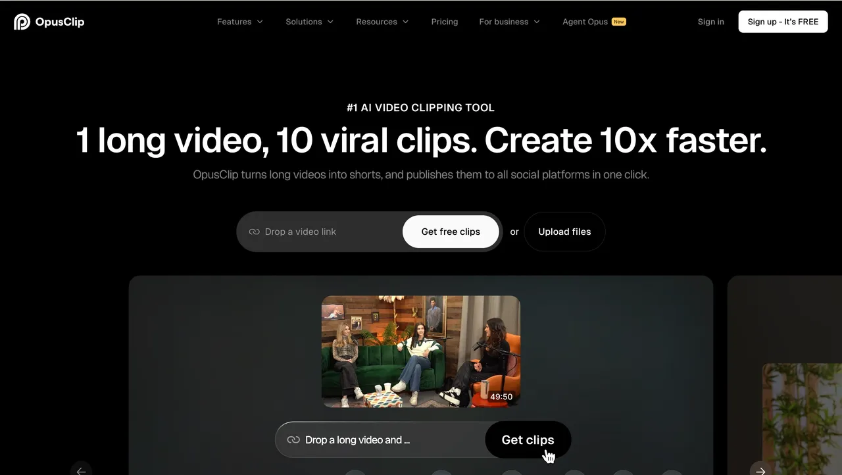Click the OpusClip logo icon
This screenshot has height=475, width=842.
22,22
